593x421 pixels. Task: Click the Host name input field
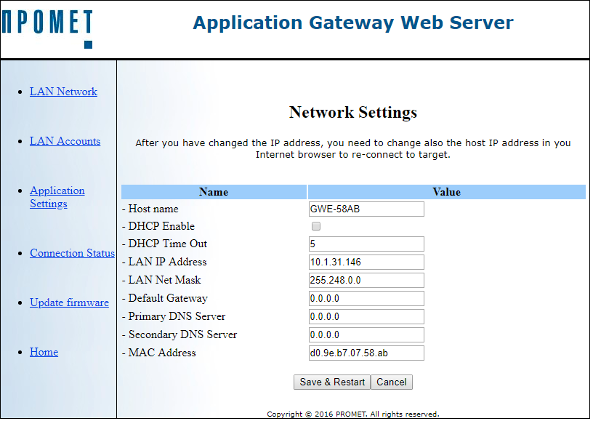366,209
